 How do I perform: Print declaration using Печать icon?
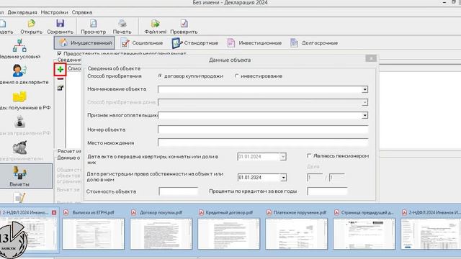point(122,24)
